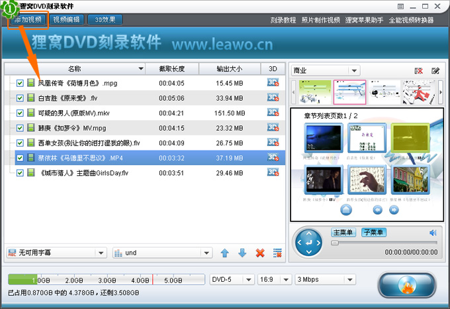Switch to 子菜单 preview
This screenshot has width=450, height=309.
tap(374, 232)
